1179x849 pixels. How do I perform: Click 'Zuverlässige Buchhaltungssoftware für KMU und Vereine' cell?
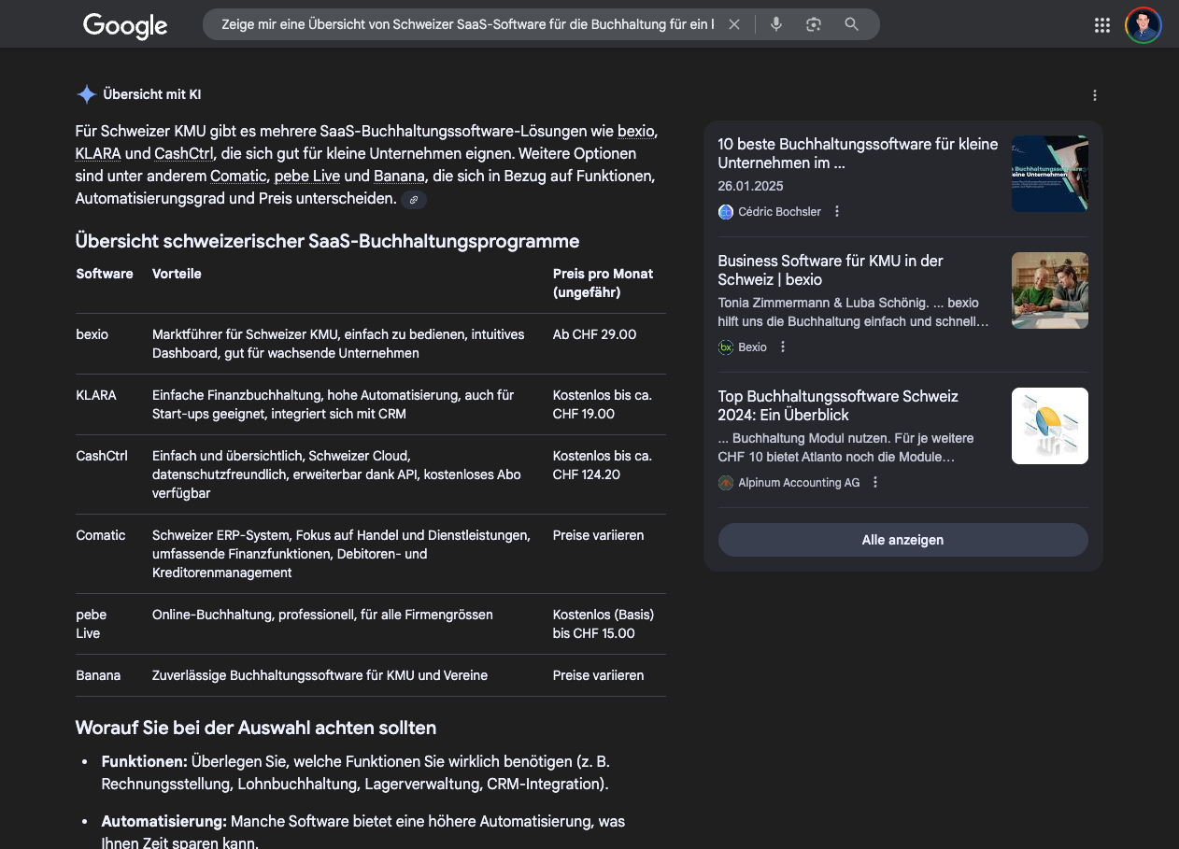pos(320,675)
